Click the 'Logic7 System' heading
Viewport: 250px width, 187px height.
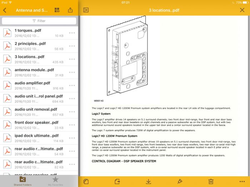point(101,114)
